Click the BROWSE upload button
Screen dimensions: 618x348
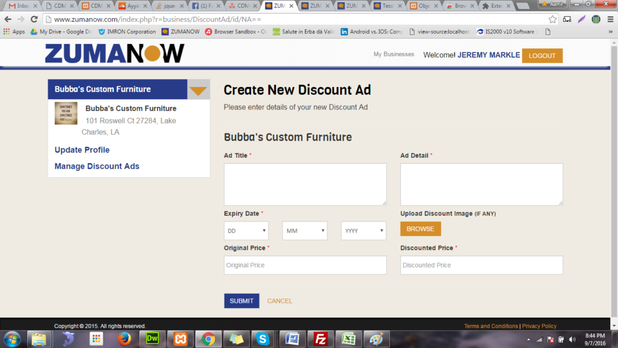[x=421, y=229]
